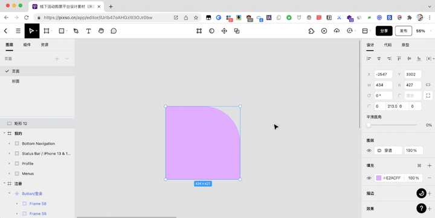The height and width of the screenshot is (218, 435).
Task: Select the Rectangle shape tool
Action: coord(62,31)
